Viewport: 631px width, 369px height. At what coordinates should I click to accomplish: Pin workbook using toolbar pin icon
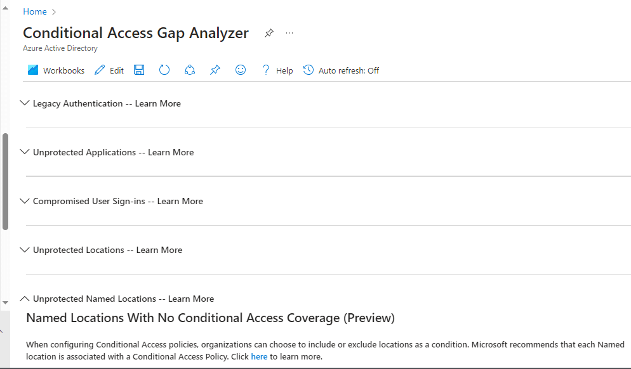pos(215,70)
